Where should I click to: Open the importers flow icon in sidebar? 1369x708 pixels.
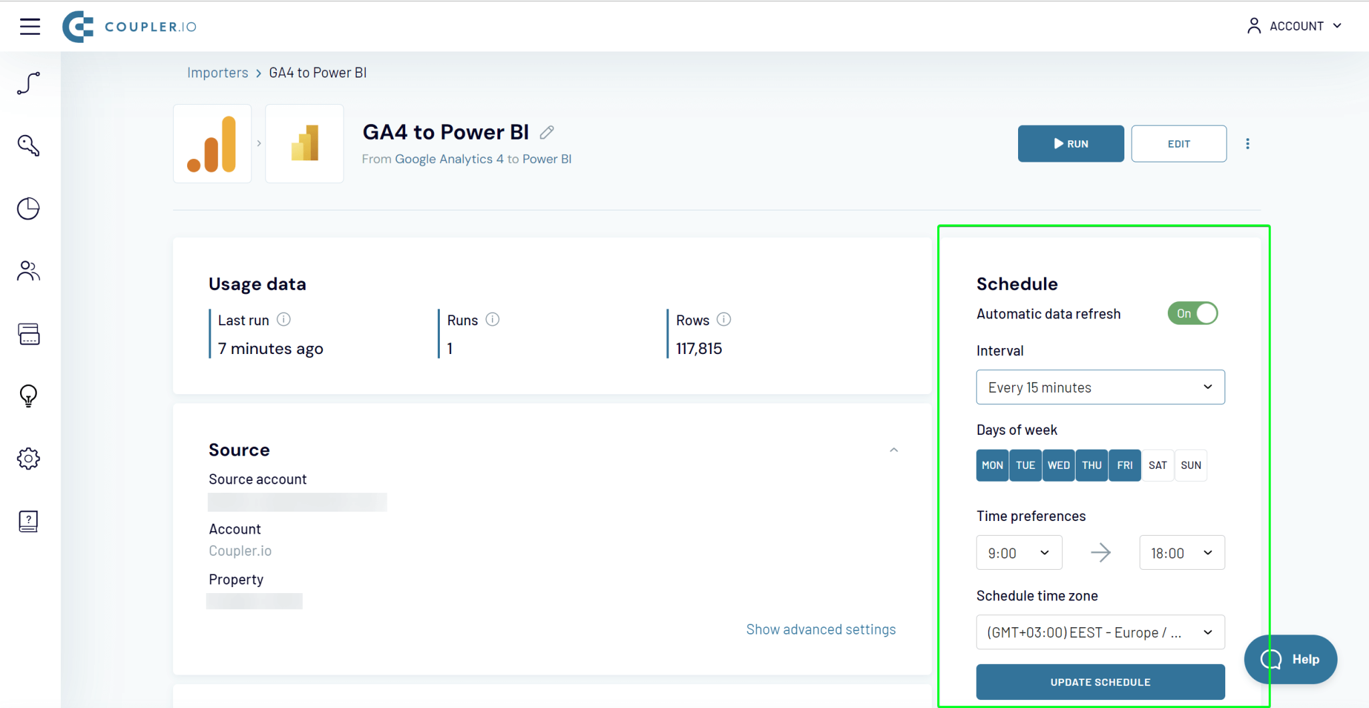pos(27,83)
